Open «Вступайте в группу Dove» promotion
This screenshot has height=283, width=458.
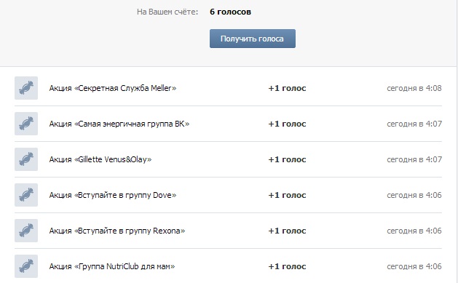(113, 195)
